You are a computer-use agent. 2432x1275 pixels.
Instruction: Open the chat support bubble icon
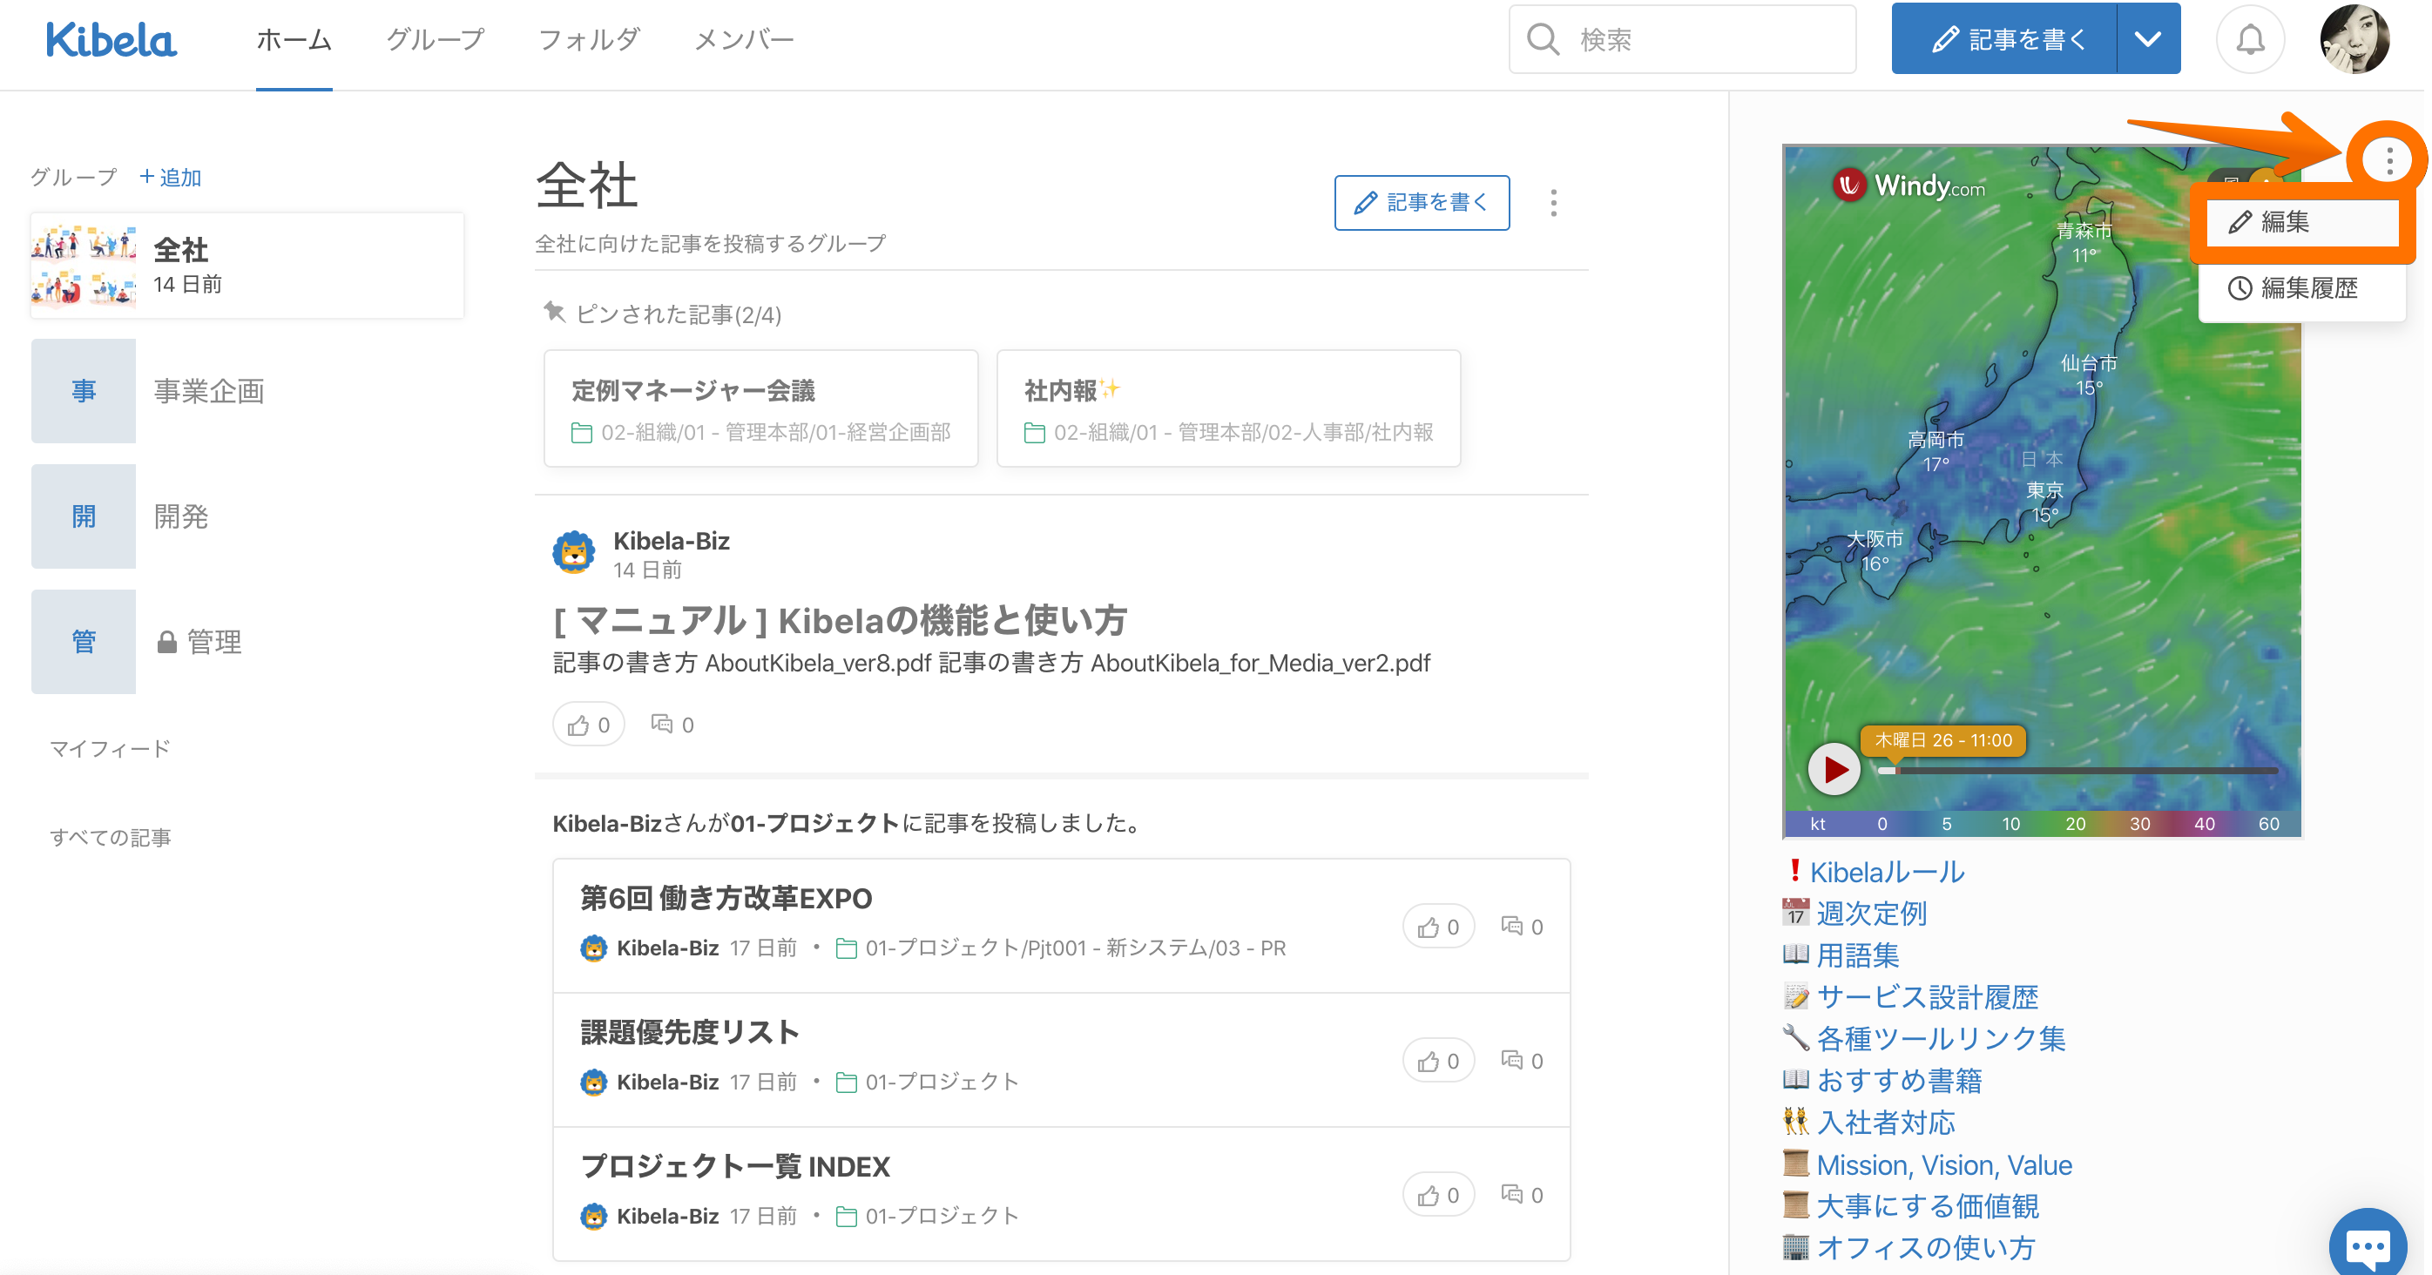click(2368, 1245)
